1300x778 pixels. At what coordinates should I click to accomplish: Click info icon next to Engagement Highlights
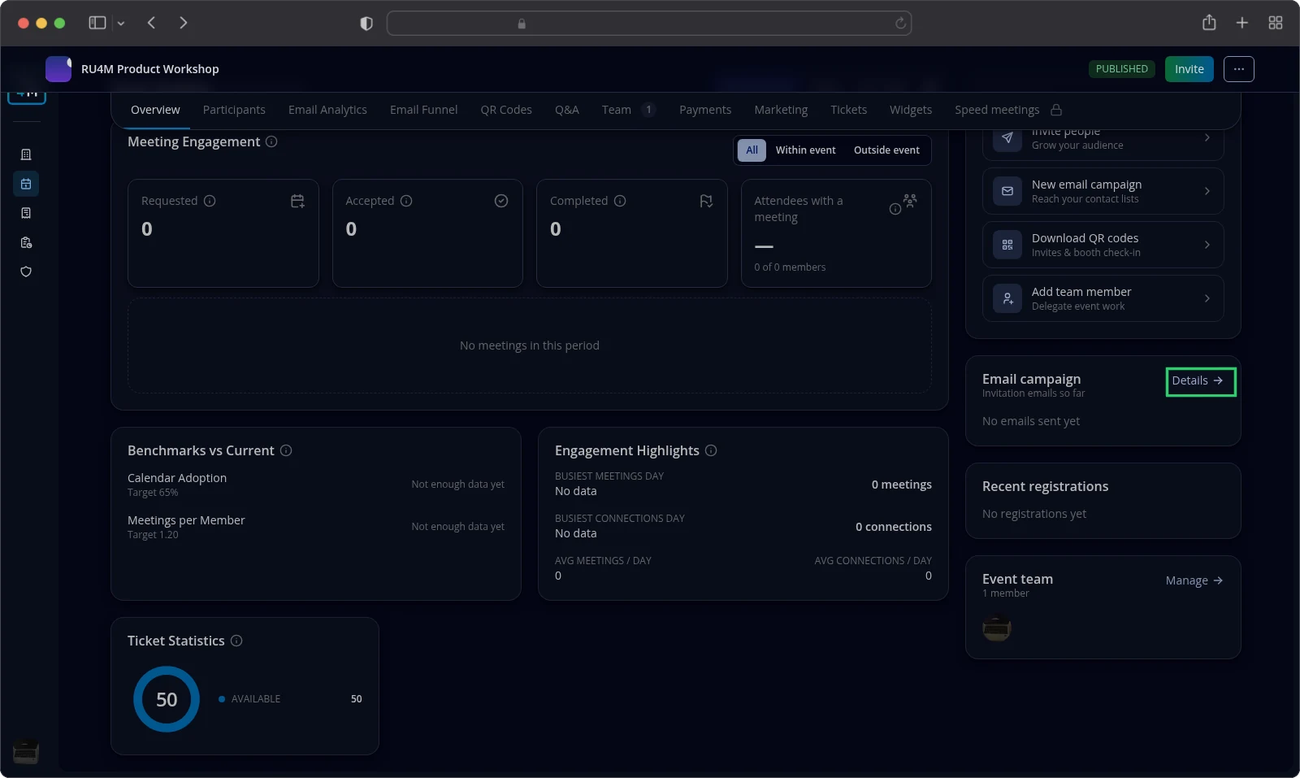711,450
